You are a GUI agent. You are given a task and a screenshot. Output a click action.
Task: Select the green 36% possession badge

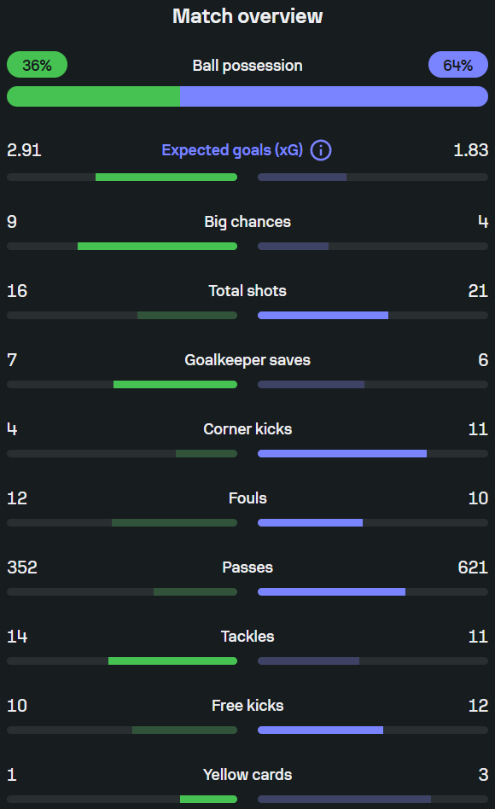[38, 65]
